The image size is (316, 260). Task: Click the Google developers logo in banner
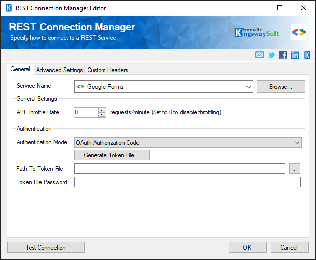coord(299,32)
